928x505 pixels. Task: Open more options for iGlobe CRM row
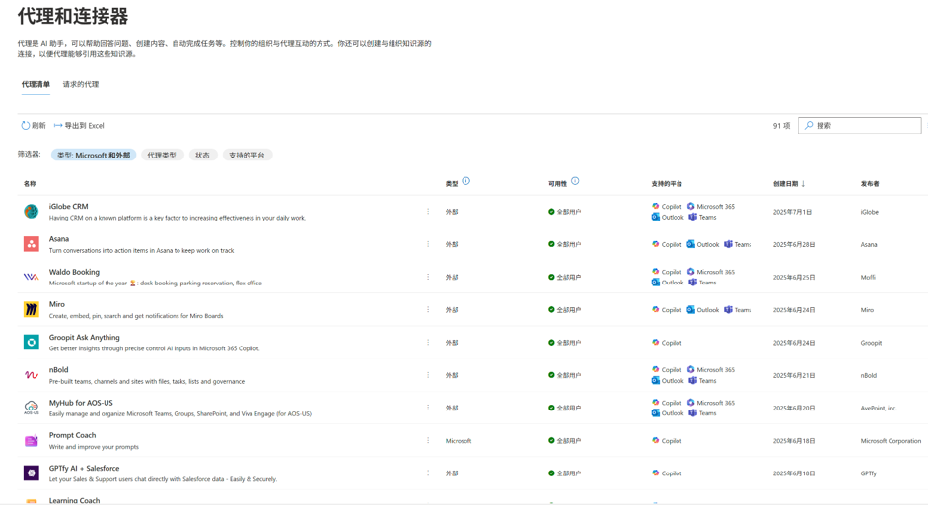pos(428,211)
